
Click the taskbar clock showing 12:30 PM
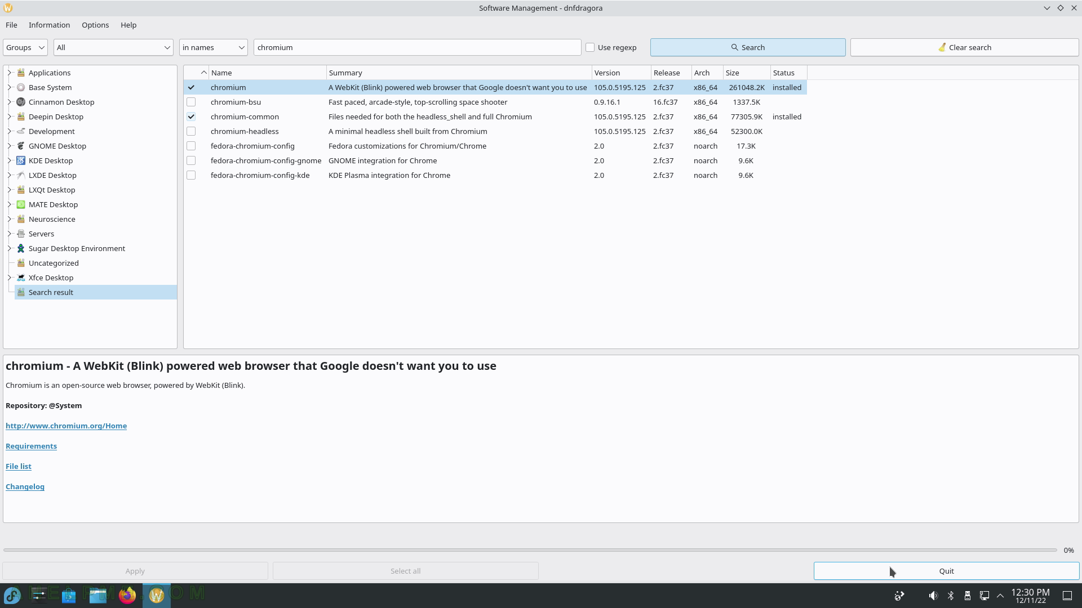[x=1030, y=596]
